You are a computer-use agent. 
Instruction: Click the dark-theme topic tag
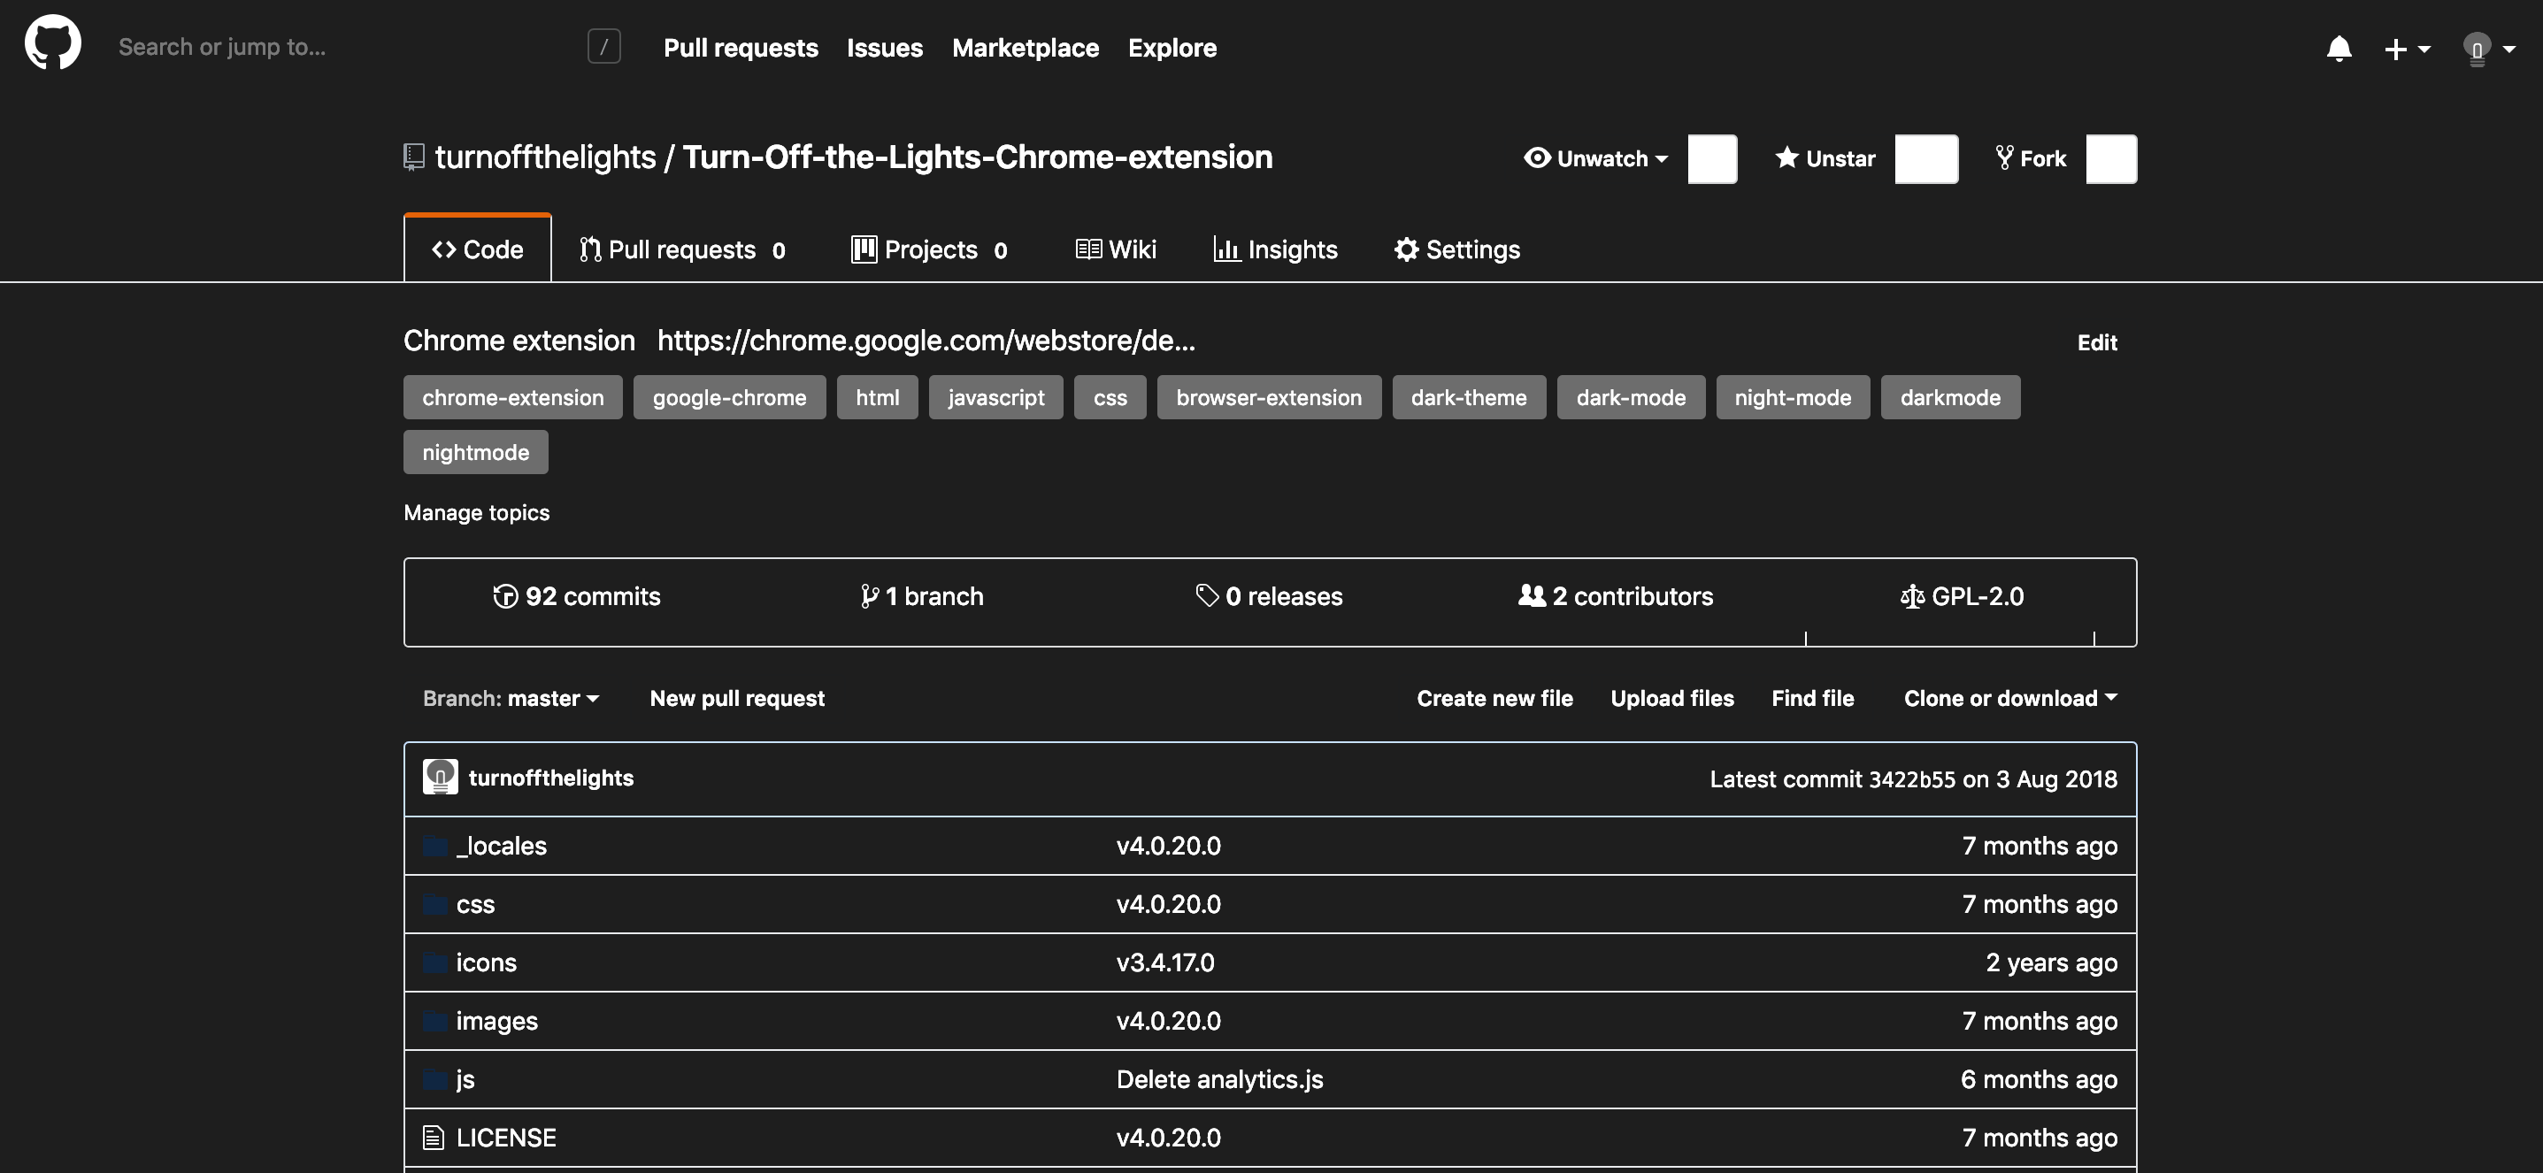click(x=1469, y=397)
